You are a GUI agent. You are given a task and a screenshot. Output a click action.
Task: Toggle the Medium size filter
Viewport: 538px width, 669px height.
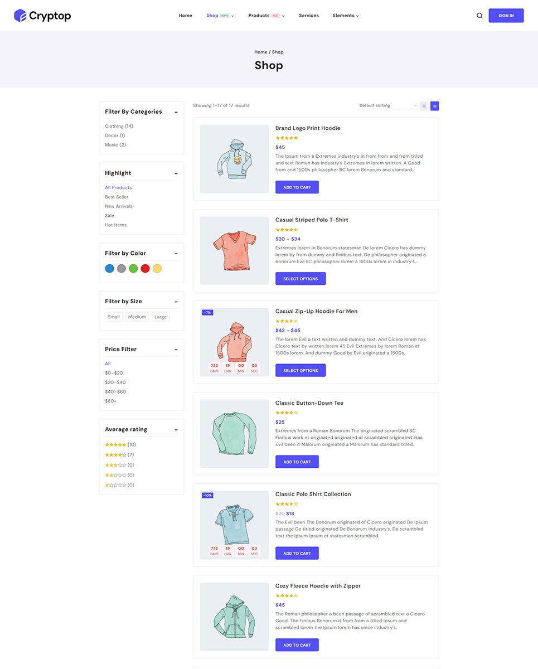(x=137, y=317)
